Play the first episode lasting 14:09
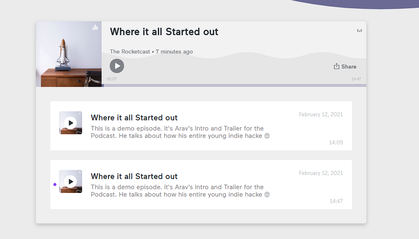The width and height of the screenshot is (419, 239). tap(70, 123)
